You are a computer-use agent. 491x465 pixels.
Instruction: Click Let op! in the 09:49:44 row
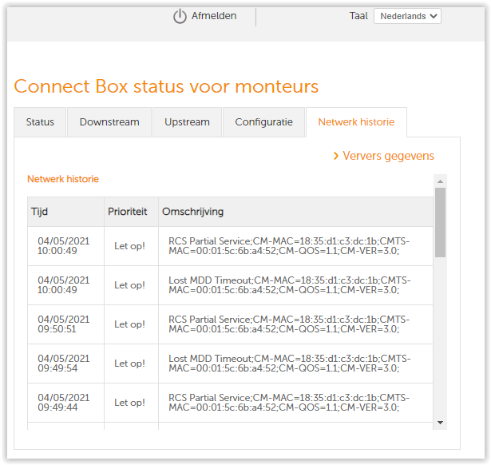tap(129, 403)
